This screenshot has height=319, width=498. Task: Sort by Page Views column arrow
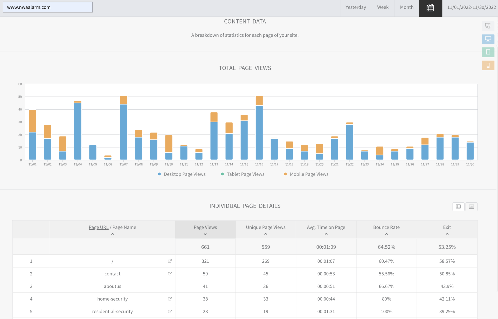click(205, 234)
